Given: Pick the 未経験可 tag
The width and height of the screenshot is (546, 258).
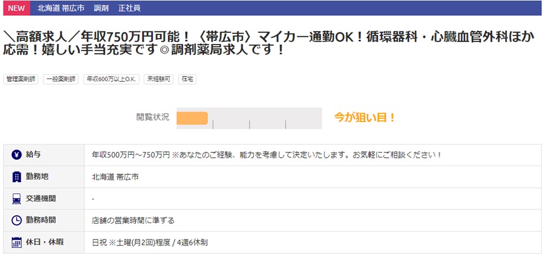Looking at the screenshot, I should click(158, 79).
